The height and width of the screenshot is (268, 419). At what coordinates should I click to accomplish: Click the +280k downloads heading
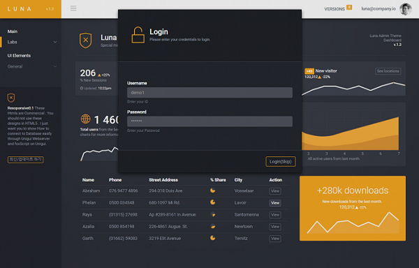click(x=353, y=191)
